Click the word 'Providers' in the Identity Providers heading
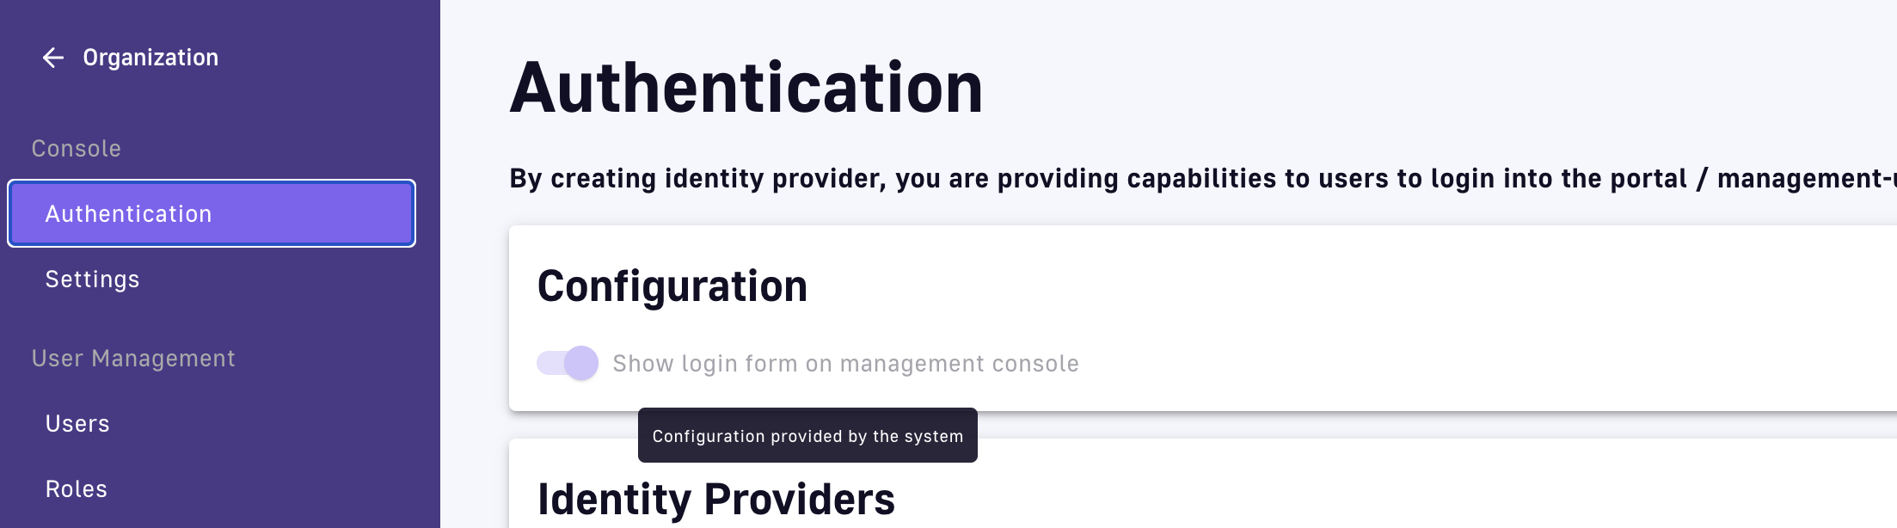This screenshot has width=1897, height=528. (799, 500)
